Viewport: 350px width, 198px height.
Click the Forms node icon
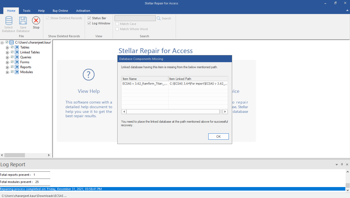pyautogui.click(x=17, y=62)
